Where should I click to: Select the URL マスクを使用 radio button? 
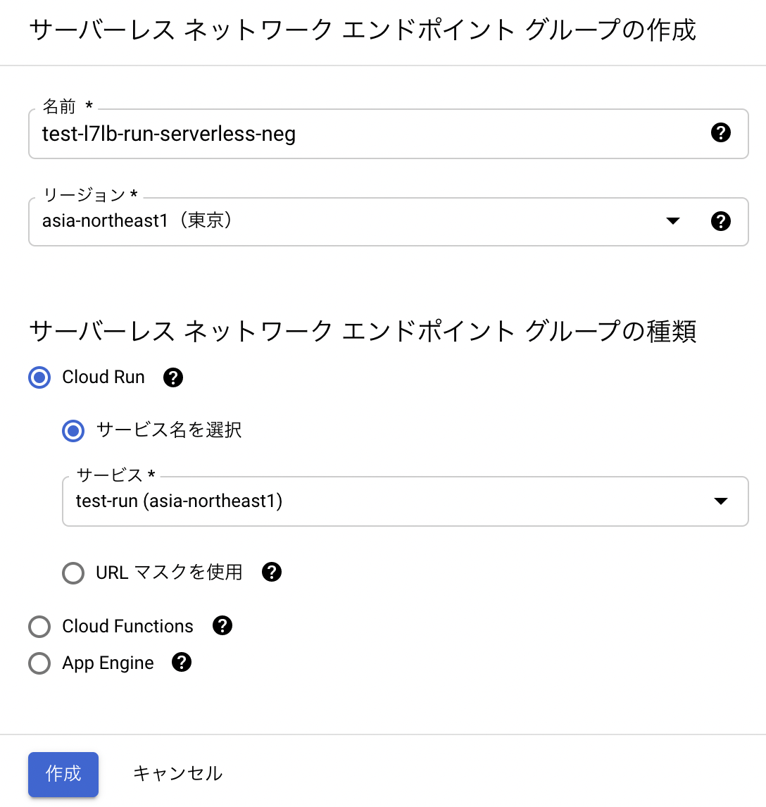pos(73,573)
